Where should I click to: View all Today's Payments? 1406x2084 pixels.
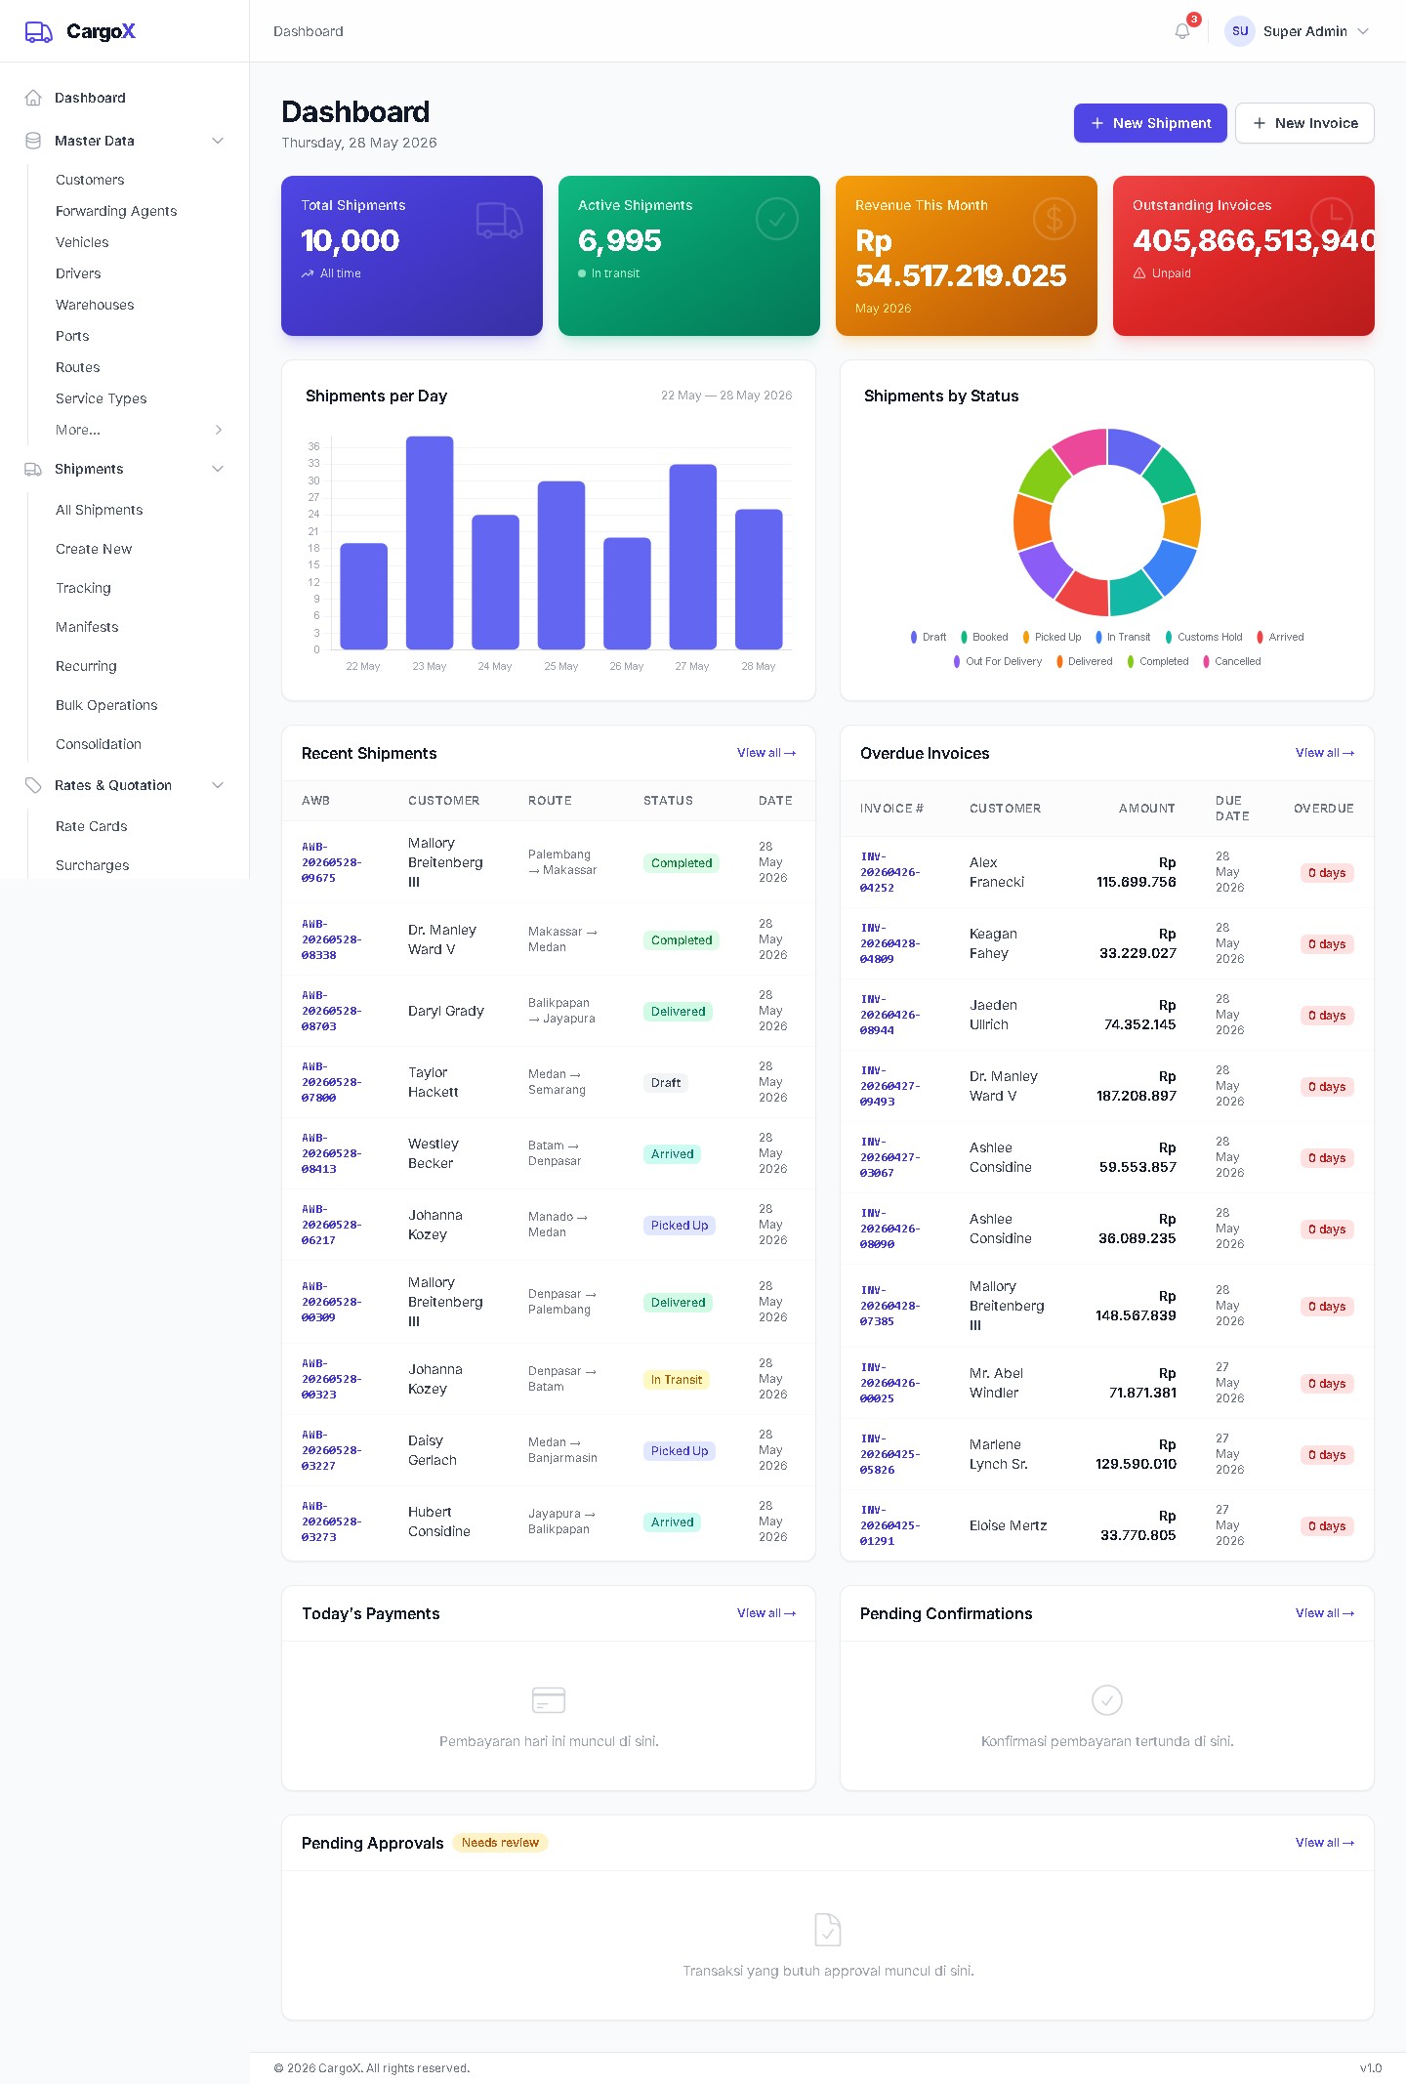pos(766,1613)
